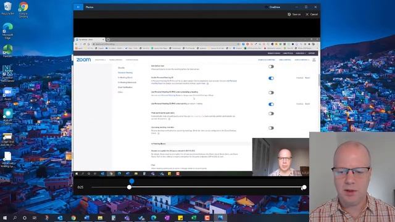Open OneNote from the taskbar

(167, 218)
